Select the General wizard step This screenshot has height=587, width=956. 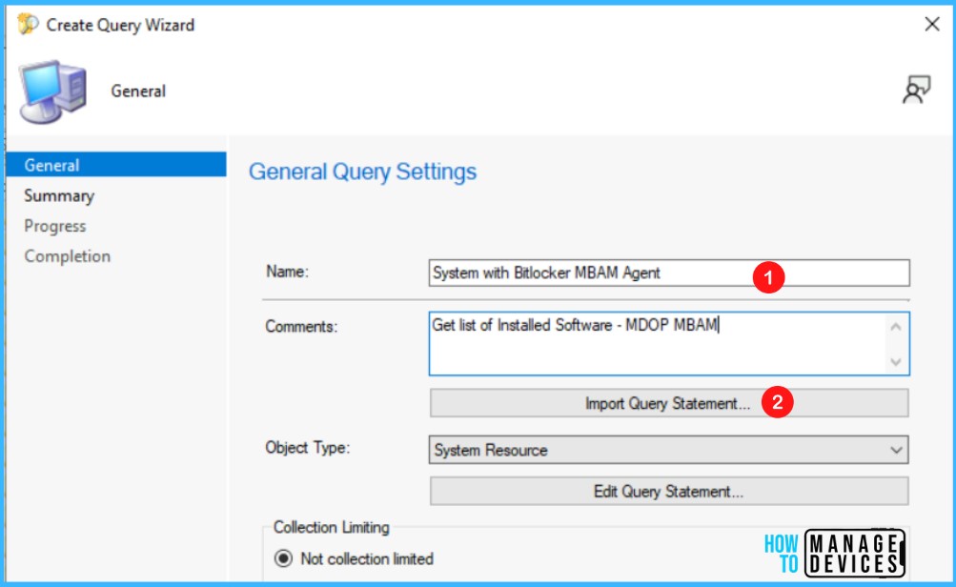click(x=116, y=165)
